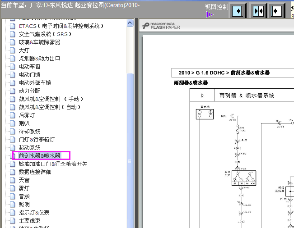Click the document icon beside 天窗
The image size is (294, 228).
12,180
